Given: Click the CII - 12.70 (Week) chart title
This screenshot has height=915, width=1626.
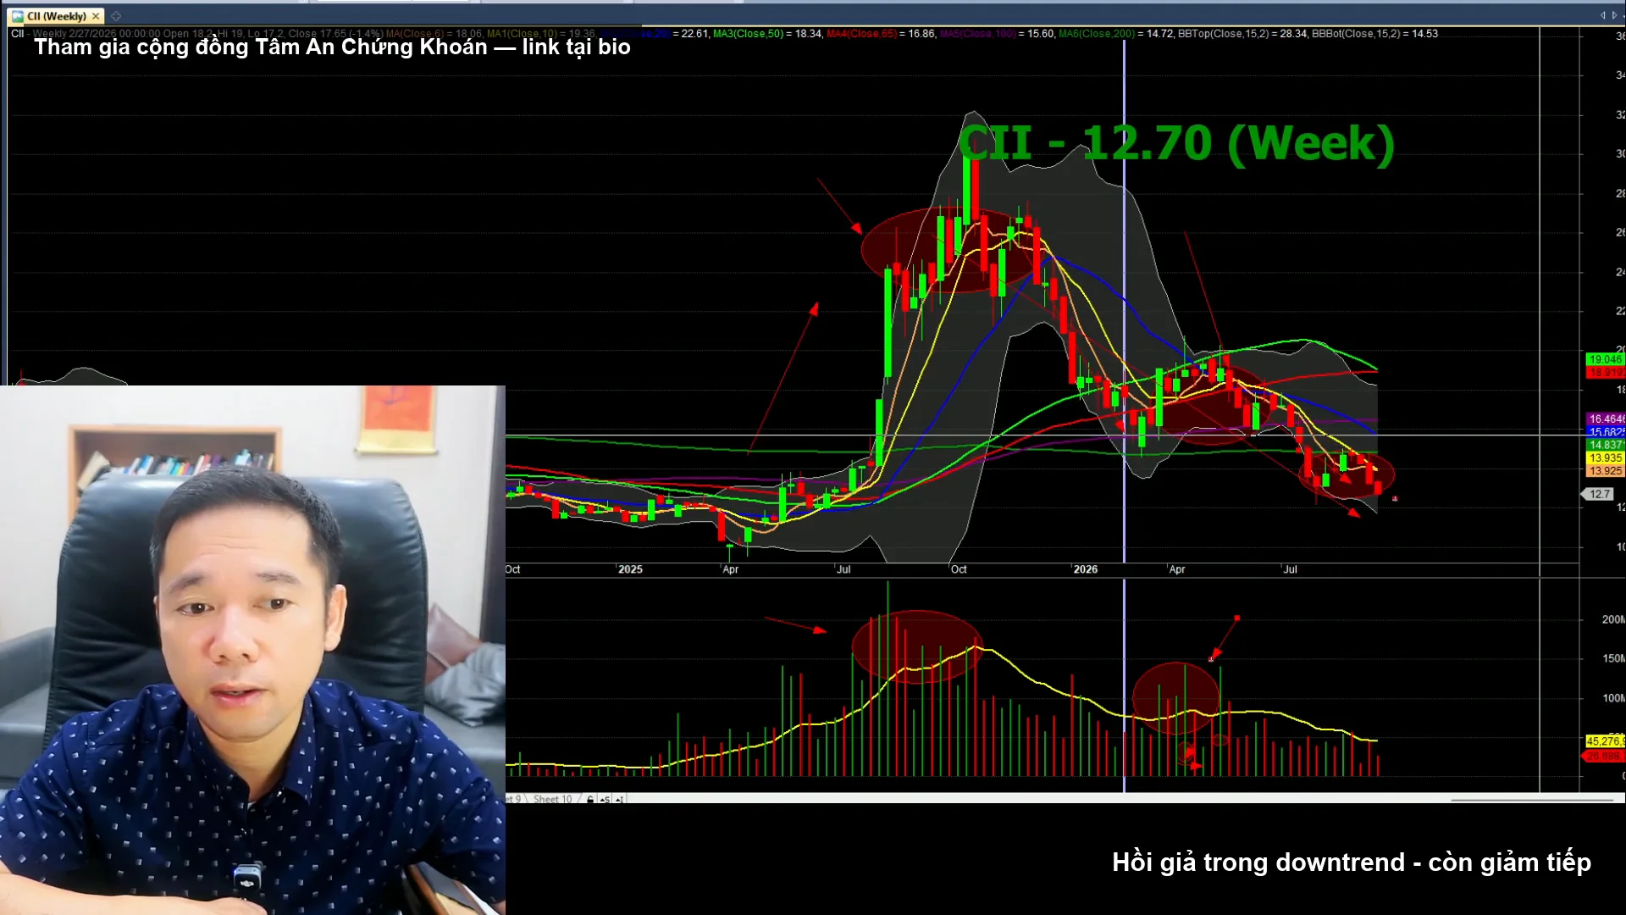Looking at the screenshot, I should (1176, 142).
